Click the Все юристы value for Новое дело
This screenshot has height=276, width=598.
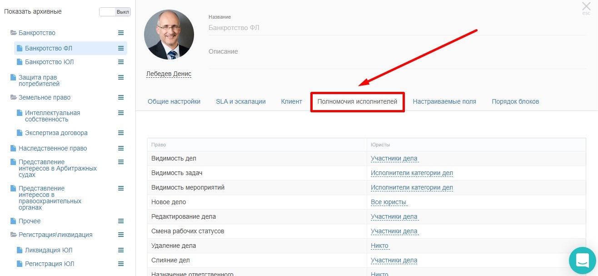(389, 202)
